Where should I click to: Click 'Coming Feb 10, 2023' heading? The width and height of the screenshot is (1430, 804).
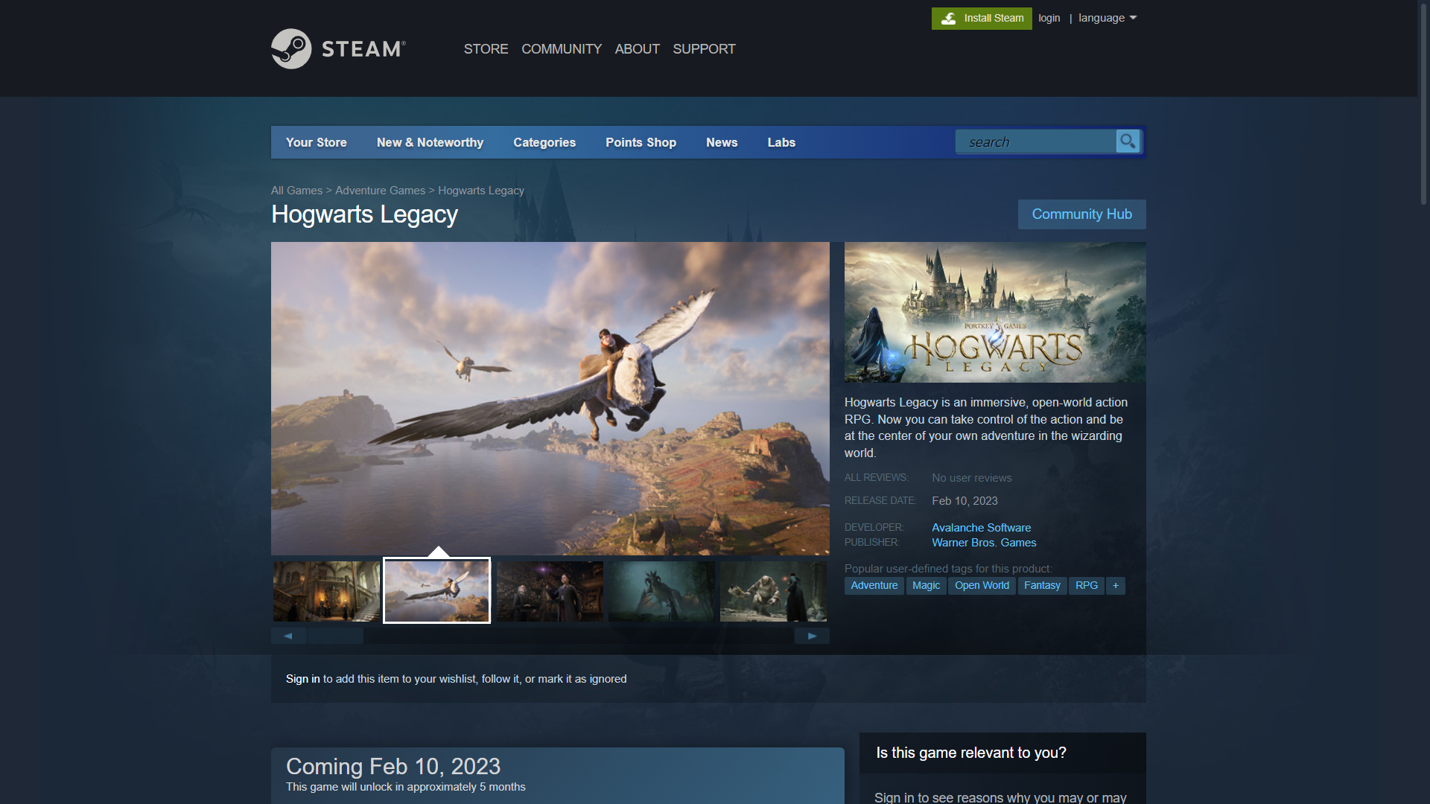[x=393, y=766]
